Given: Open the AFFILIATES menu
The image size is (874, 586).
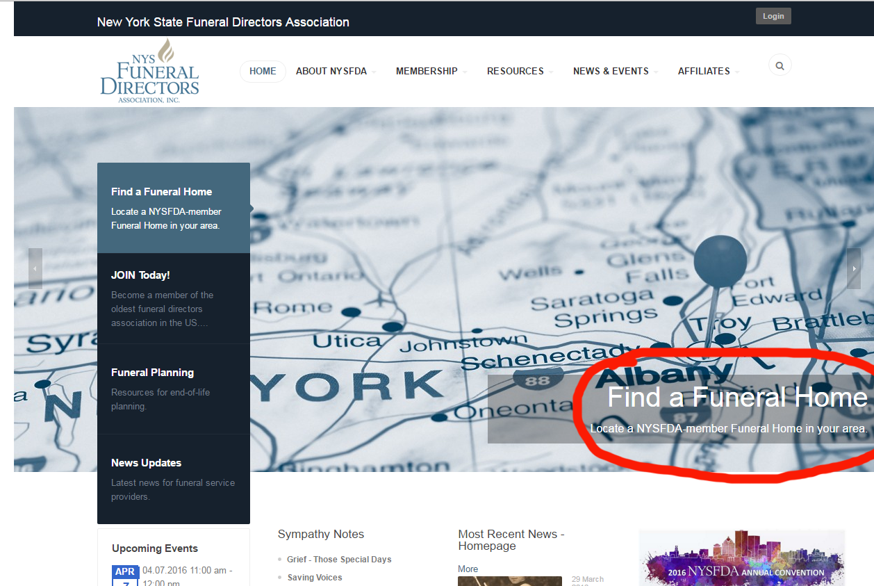Looking at the screenshot, I should [x=704, y=71].
